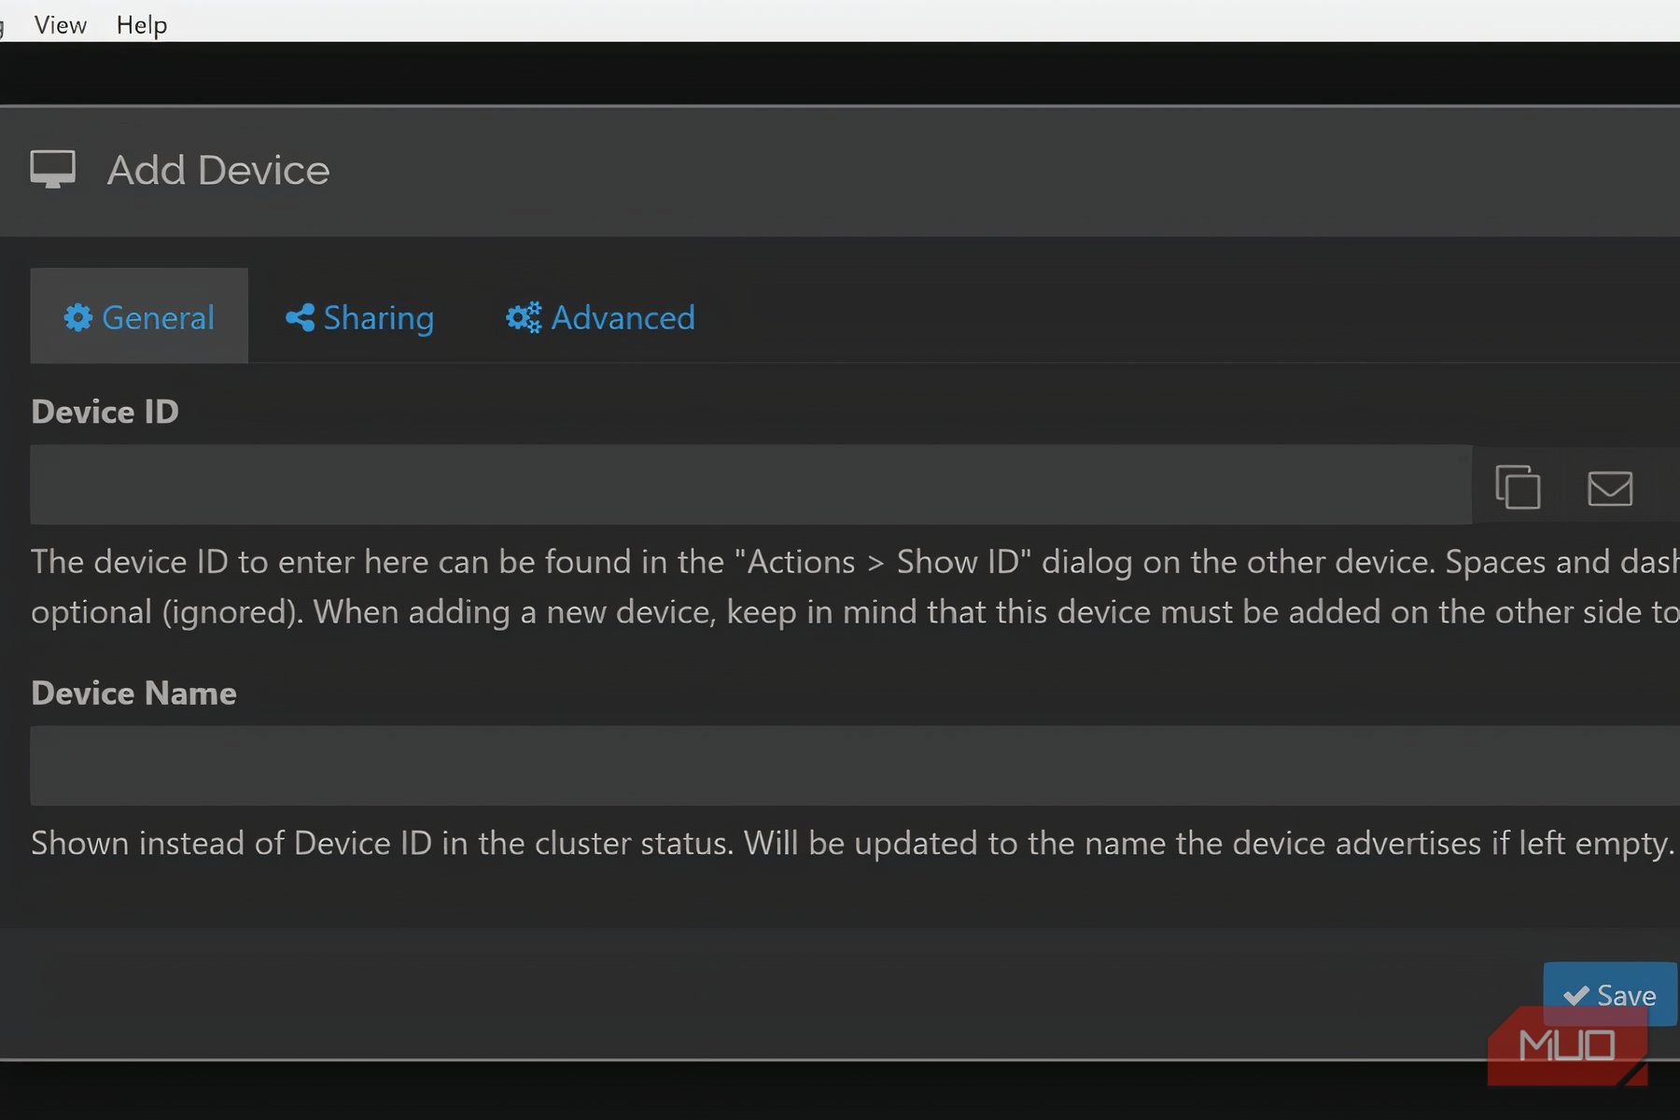The height and width of the screenshot is (1120, 1680).
Task: Click the 'Actions > Show ID' help text line
Action: [x=855, y=562]
